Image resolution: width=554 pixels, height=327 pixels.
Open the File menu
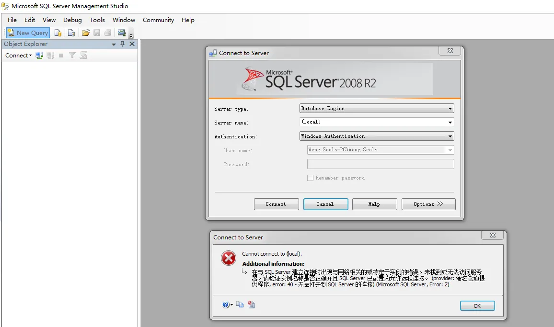[x=12, y=20]
